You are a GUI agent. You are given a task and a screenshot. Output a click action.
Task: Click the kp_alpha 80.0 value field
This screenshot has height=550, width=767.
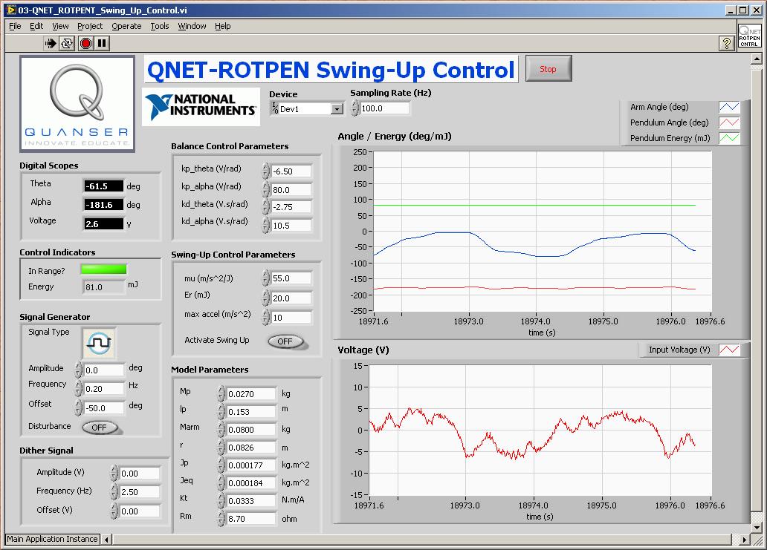click(291, 189)
